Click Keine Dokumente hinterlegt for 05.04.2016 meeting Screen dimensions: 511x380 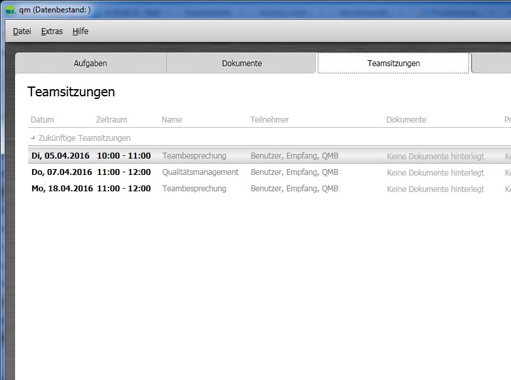[435, 157]
